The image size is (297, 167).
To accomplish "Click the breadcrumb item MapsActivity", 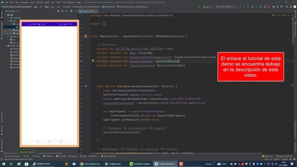I will click(x=108, y=6).
